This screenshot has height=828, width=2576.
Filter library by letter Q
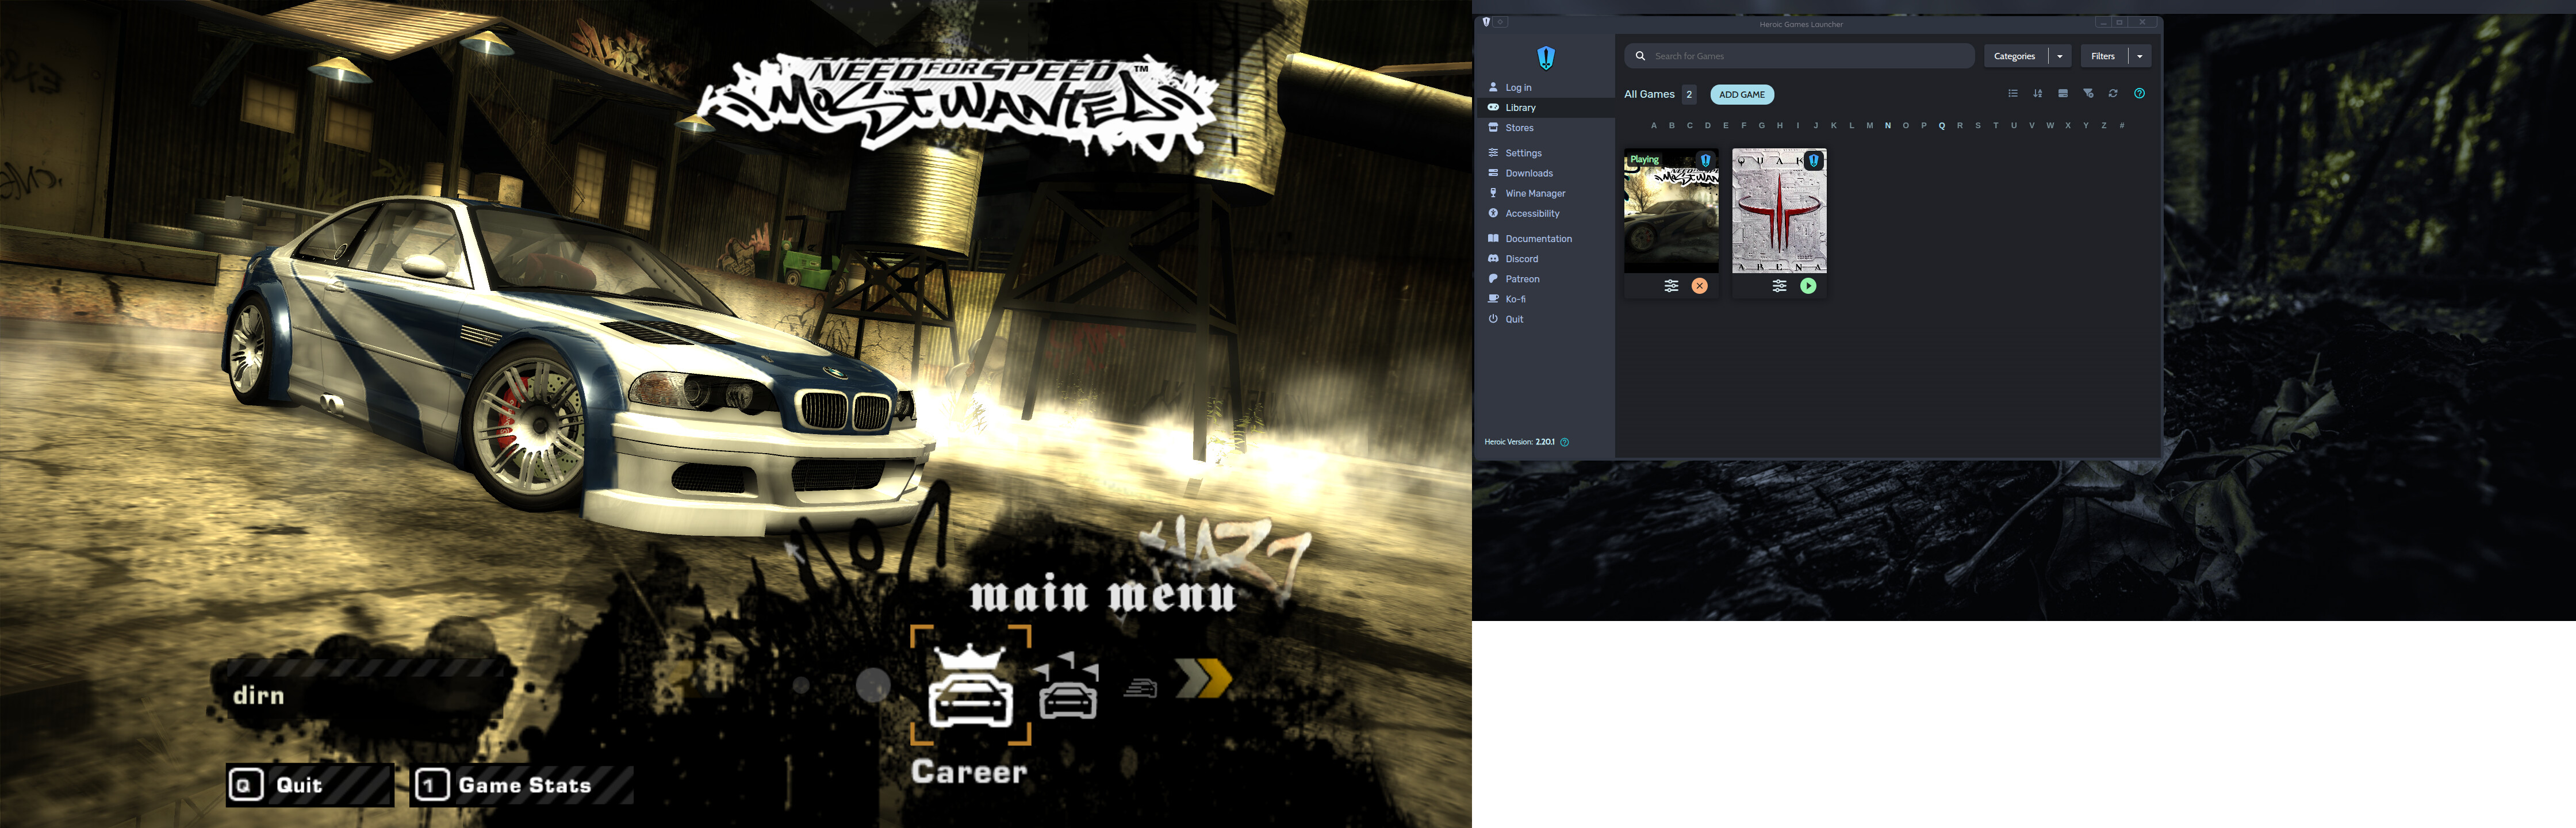1941,126
